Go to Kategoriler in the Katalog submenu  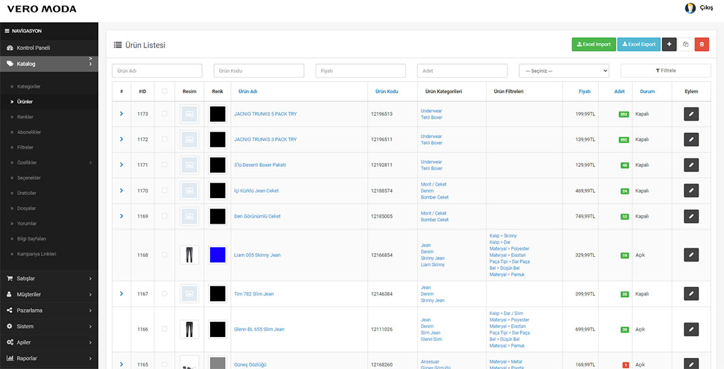[x=29, y=87]
